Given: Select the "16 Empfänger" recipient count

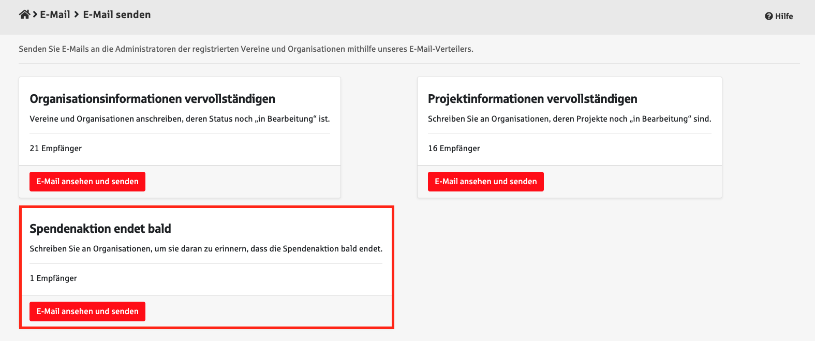Looking at the screenshot, I should tap(454, 149).
